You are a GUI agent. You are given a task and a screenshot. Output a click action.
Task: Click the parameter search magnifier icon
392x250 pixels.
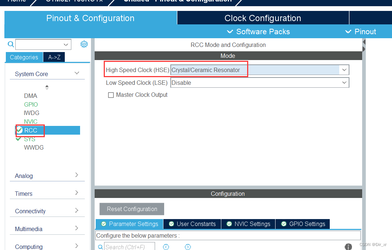pyautogui.click(x=100, y=247)
